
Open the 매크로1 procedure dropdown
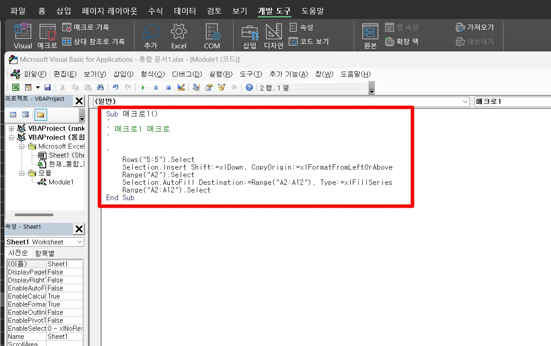tap(512, 102)
